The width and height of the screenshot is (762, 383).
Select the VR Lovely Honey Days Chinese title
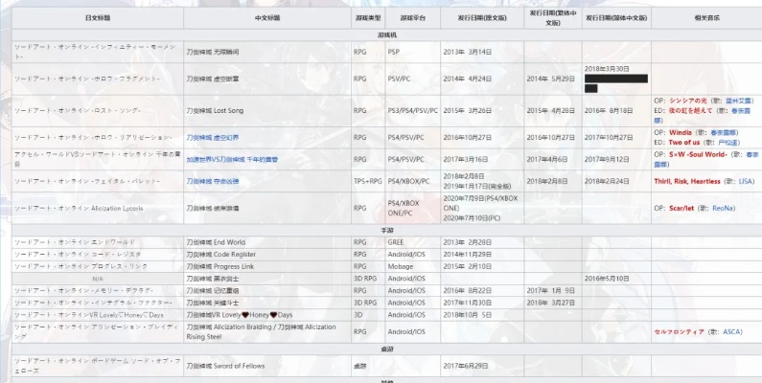click(x=267, y=315)
